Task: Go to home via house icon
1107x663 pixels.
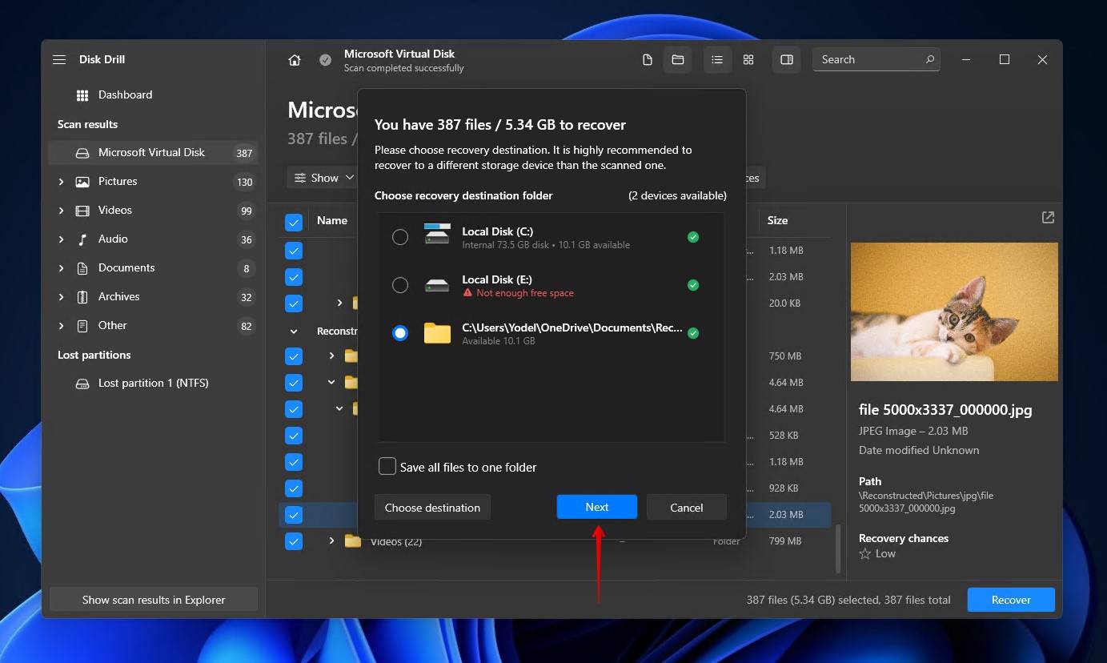Action: point(295,60)
